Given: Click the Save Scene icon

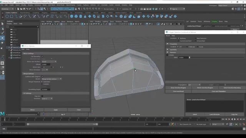Looking at the screenshot, I should pos(24,9).
